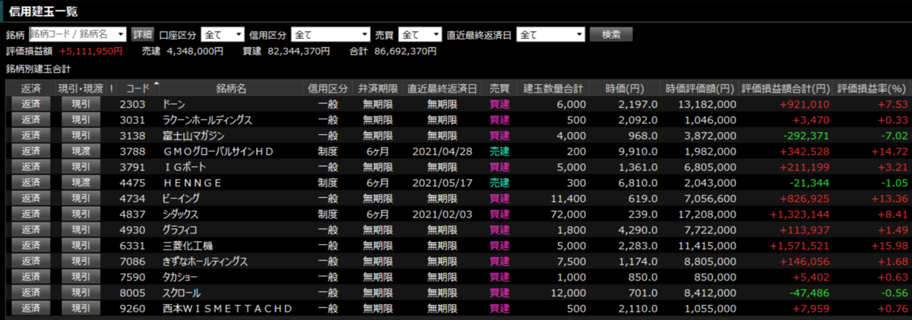Click 現引 button for タカショー row

[81, 277]
